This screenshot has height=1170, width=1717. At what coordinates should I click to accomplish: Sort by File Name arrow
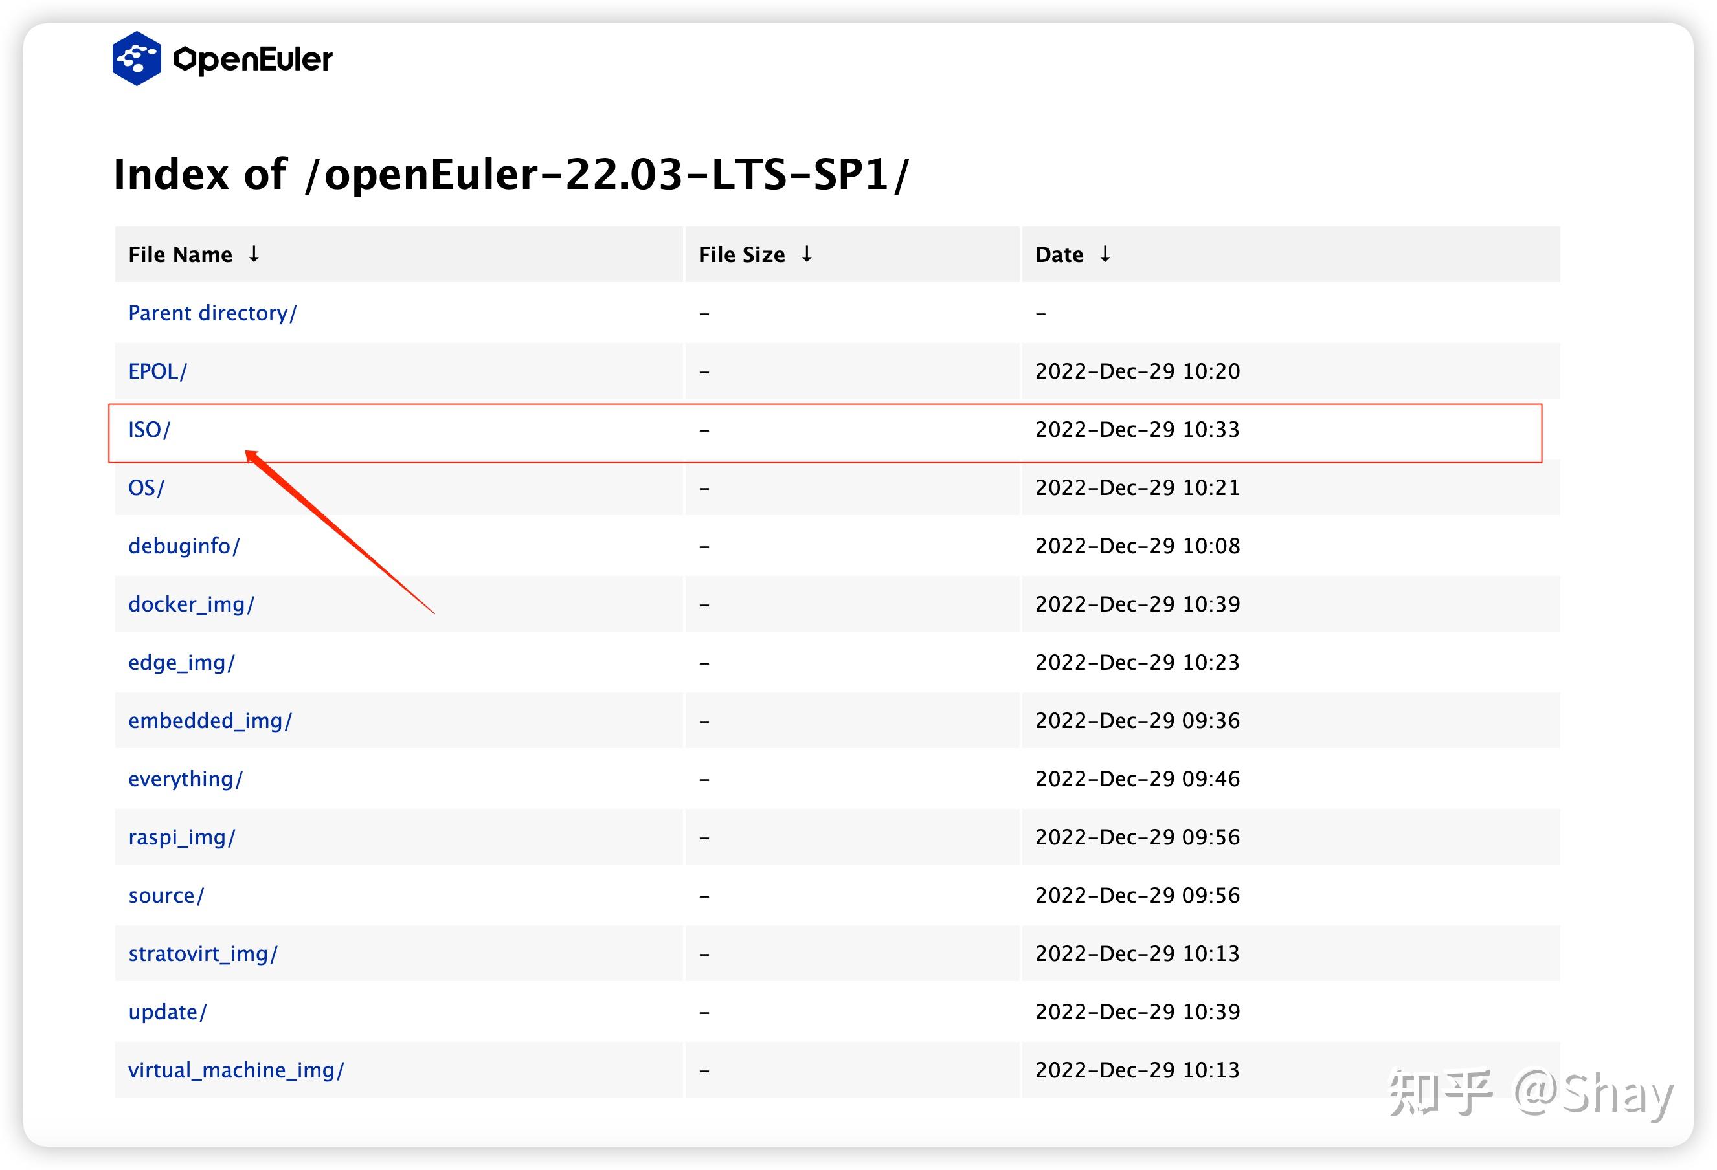(253, 254)
